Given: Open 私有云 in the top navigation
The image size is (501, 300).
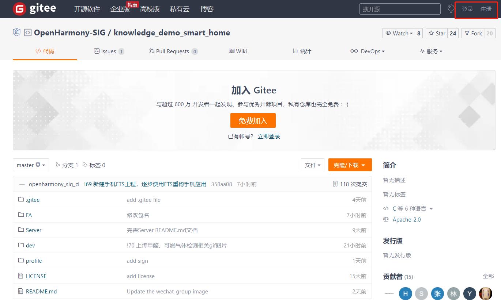Looking at the screenshot, I should (x=180, y=9).
